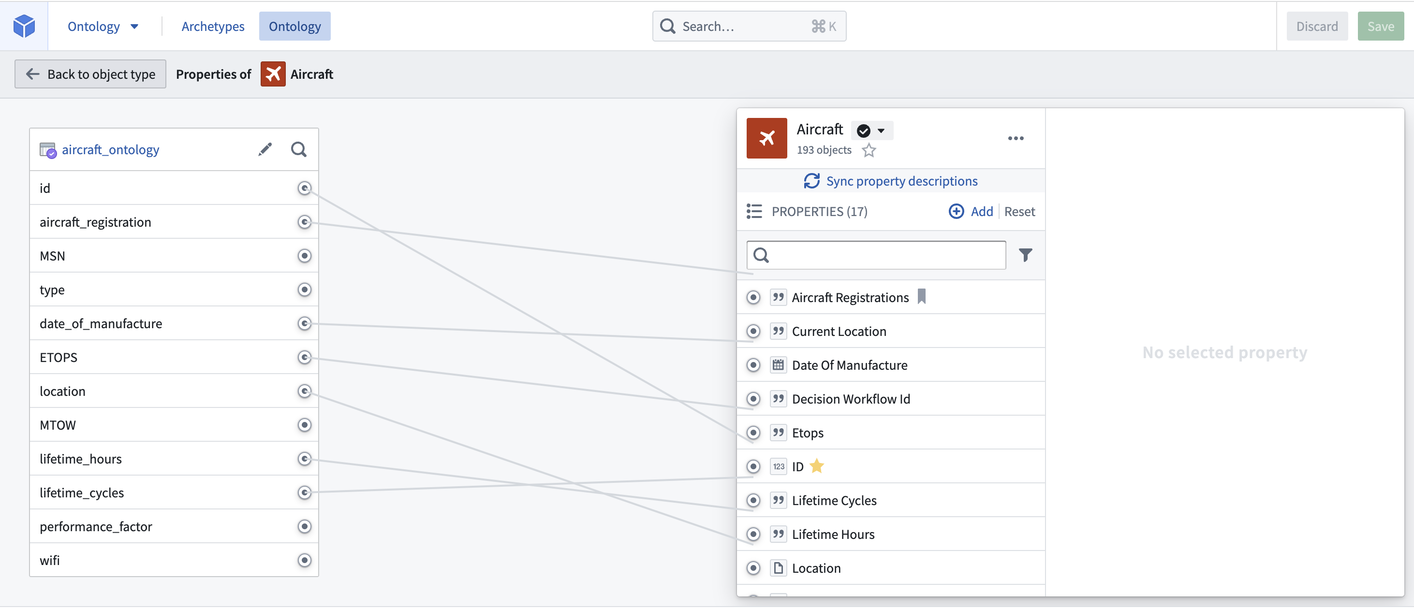The image size is (1414, 609).
Task: Open the properties filter funnel
Action: tap(1025, 255)
